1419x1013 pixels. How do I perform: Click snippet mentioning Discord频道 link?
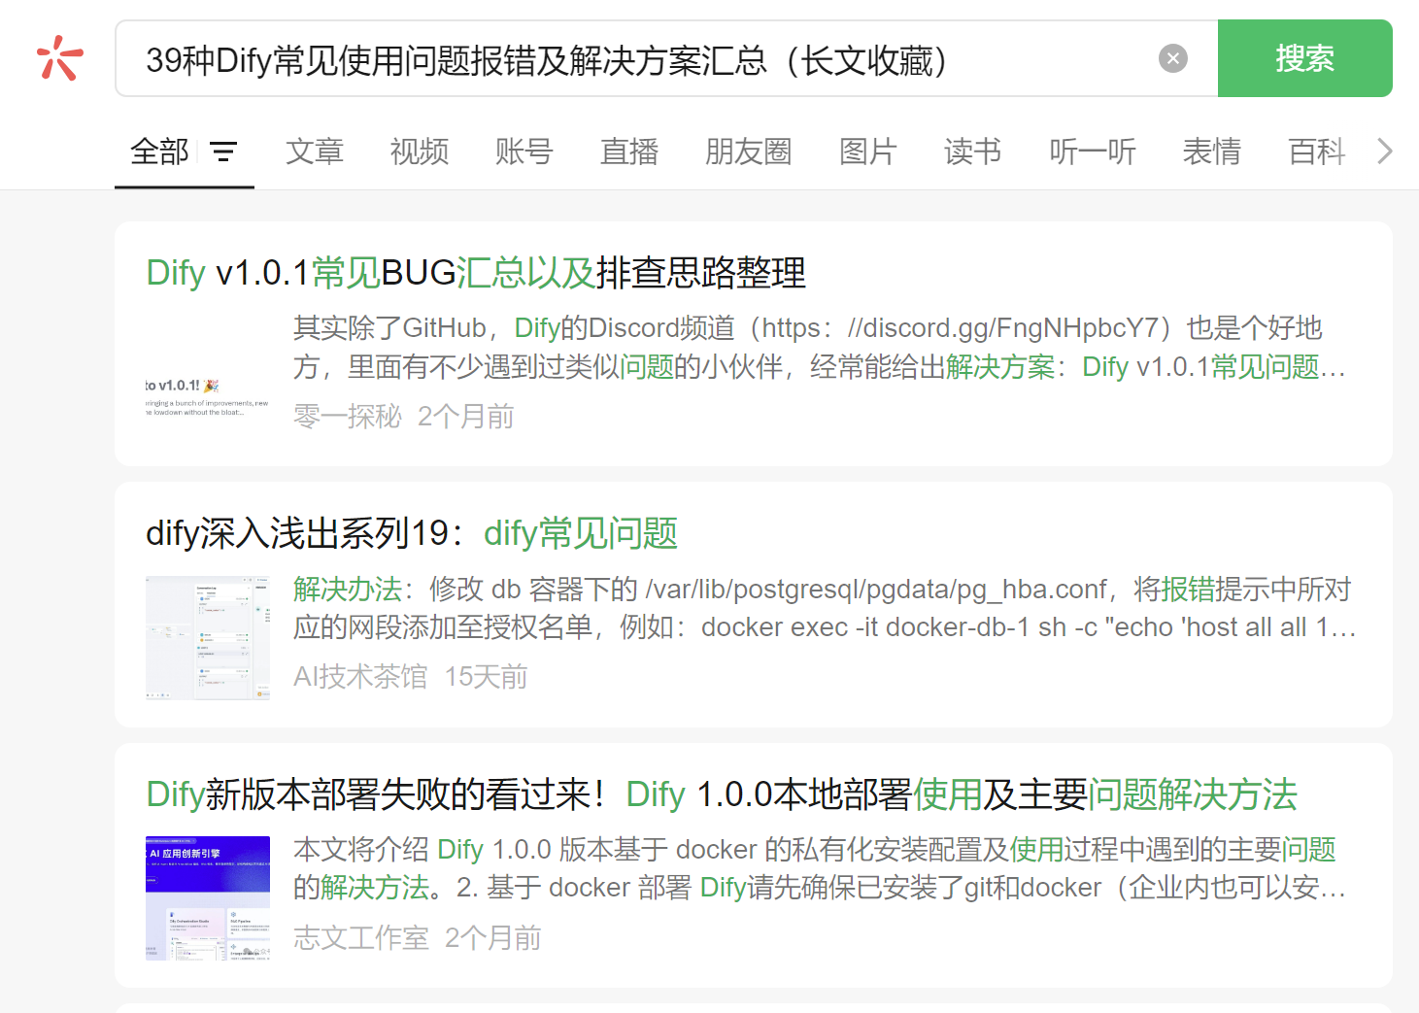click(821, 348)
